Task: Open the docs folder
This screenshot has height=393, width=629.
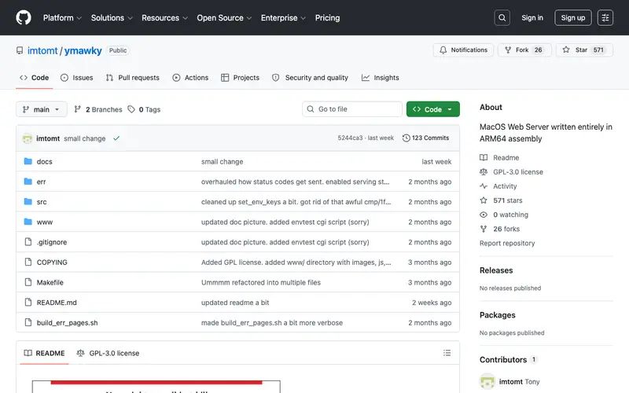Action: [x=45, y=162]
